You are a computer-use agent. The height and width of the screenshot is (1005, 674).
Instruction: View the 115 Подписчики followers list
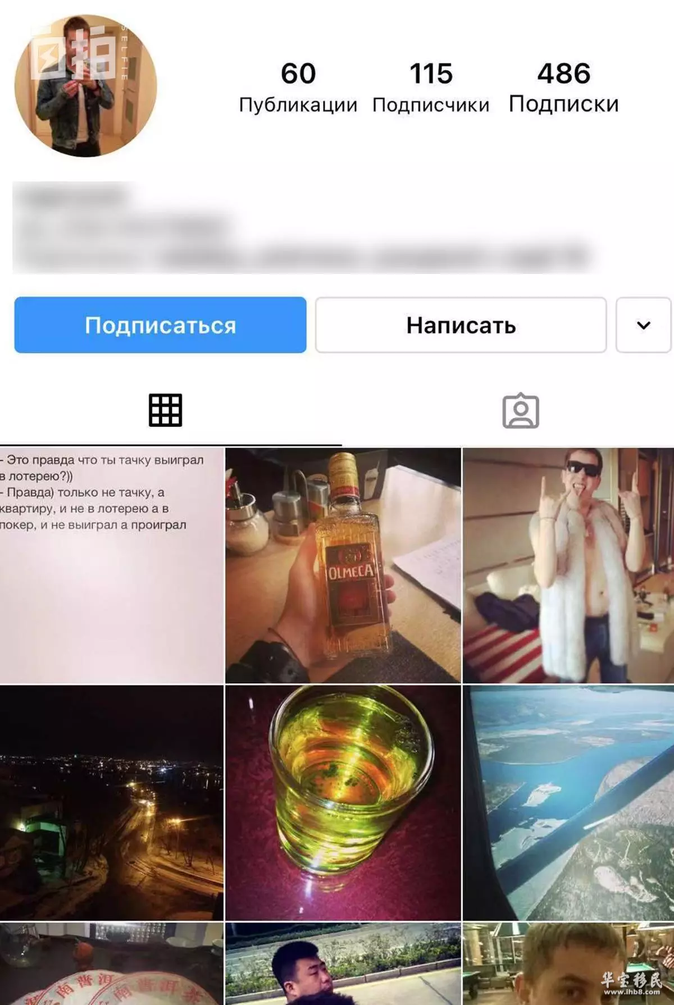tap(431, 88)
